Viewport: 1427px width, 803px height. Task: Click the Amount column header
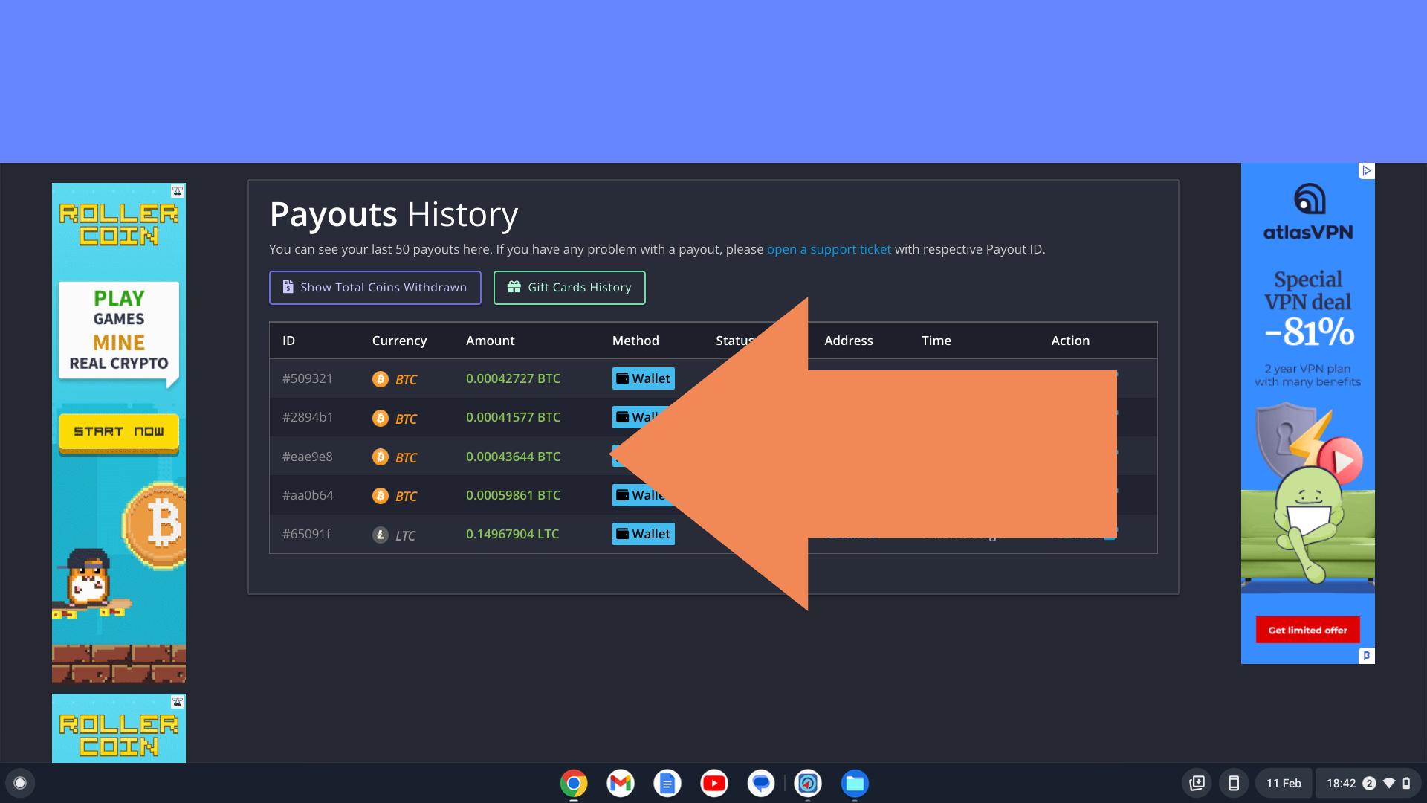coord(490,341)
